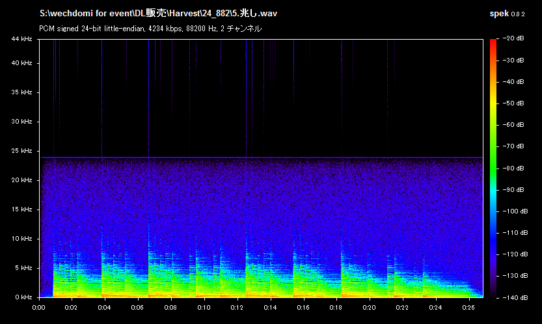Click the 15 kHz frequency axis label
This screenshot has height=324, width=542.
(x=21, y=209)
